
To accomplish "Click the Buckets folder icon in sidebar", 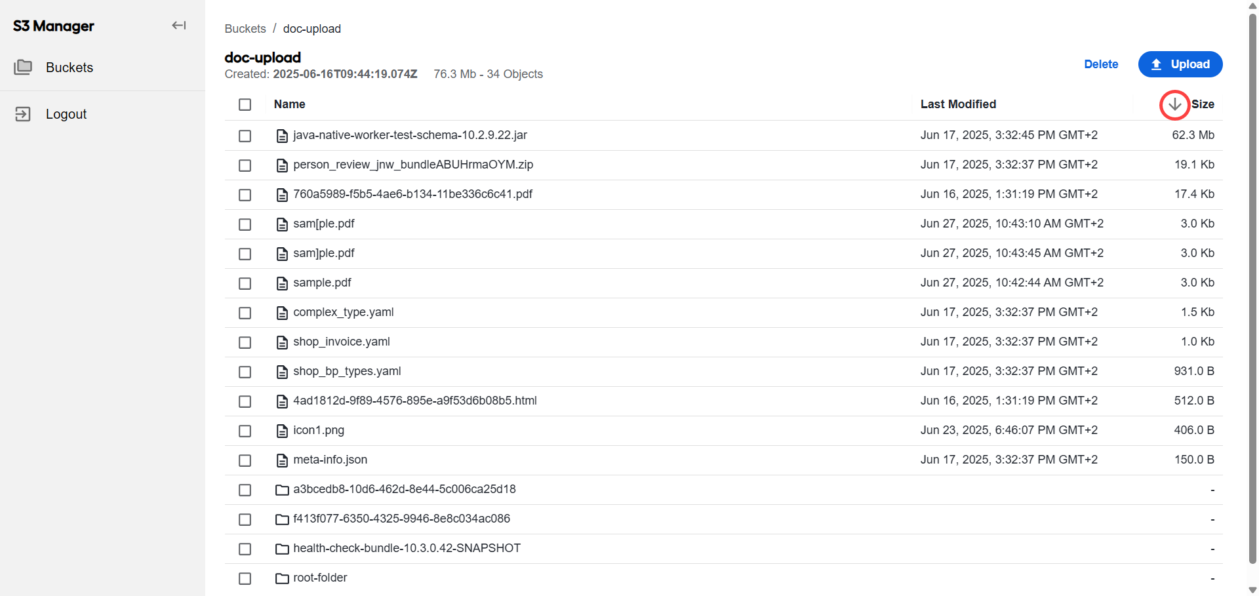I will (x=23, y=67).
